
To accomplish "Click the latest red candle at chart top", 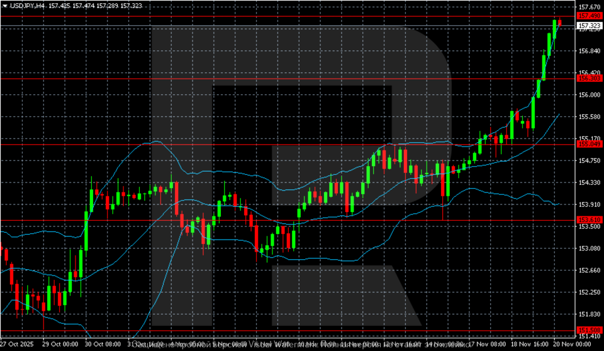I will pos(559,23).
